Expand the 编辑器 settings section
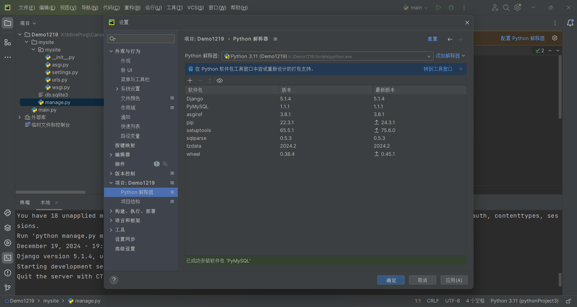Viewport: 577px width, 307px height. point(111,155)
